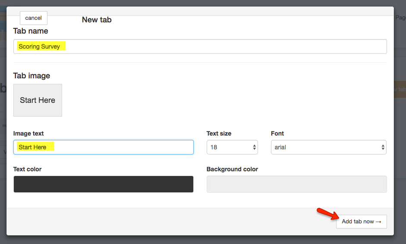Click the Text size label

tap(219, 133)
